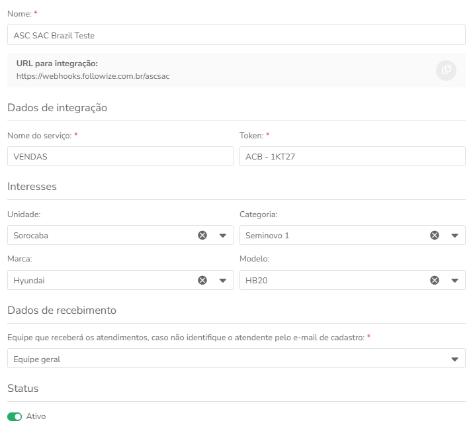
Task: Click the Sorocaba value in Unidade combo box
Action: (31, 236)
